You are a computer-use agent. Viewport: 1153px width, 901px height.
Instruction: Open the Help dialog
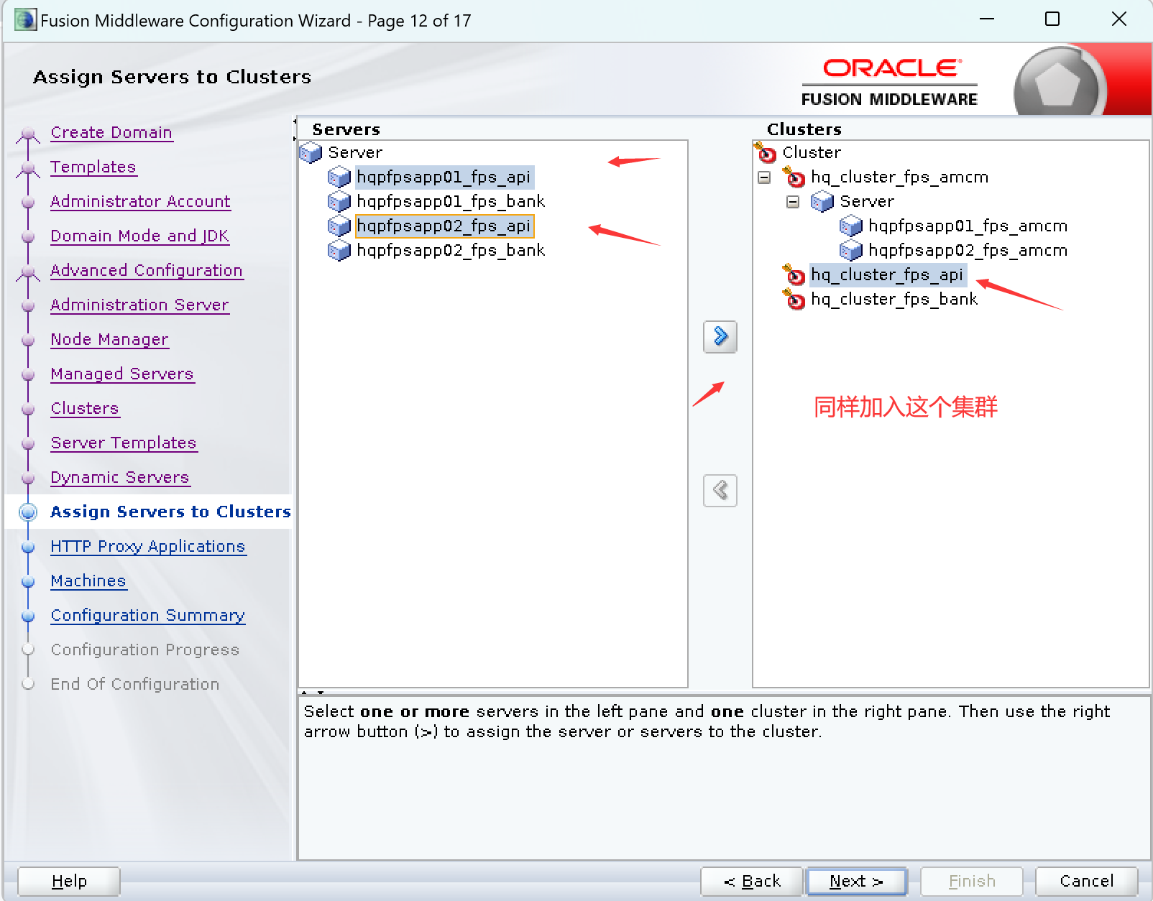[x=69, y=881]
